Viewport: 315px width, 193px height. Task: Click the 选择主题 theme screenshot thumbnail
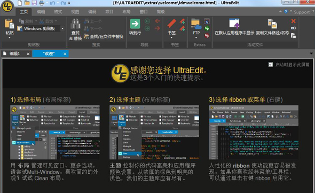point(154,132)
